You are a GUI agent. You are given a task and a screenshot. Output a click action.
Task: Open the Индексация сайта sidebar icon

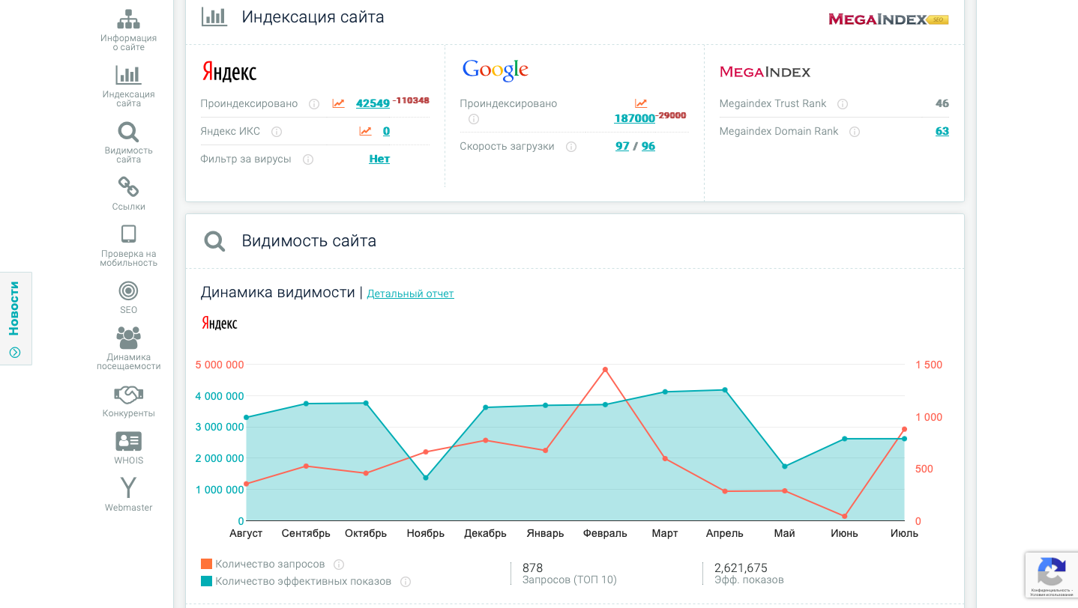click(x=128, y=74)
